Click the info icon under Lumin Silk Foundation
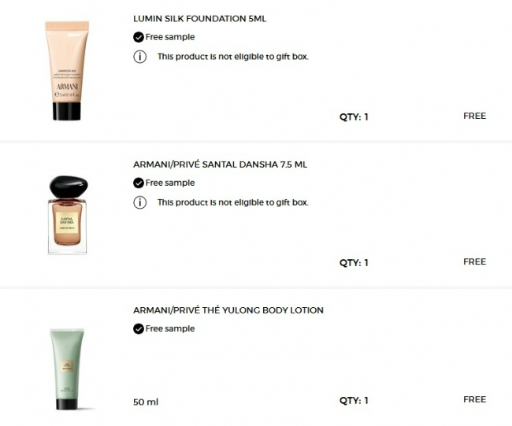The width and height of the screenshot is (512, 426). pos(139,57)
